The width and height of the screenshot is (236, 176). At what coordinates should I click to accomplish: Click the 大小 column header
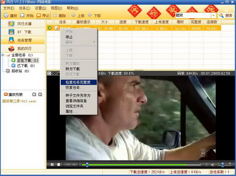pos(105,22)
